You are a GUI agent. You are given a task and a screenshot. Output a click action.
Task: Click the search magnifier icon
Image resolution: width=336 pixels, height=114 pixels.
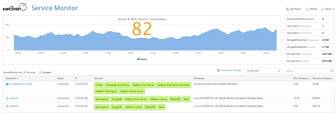[x=332, y=71]
